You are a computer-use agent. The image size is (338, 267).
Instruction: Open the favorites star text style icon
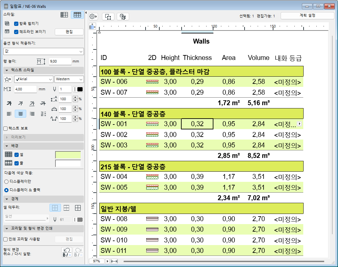pyautogui.click(x=8, y=79)
